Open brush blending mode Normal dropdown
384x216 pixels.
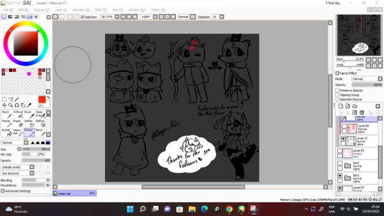pos(15,142)
